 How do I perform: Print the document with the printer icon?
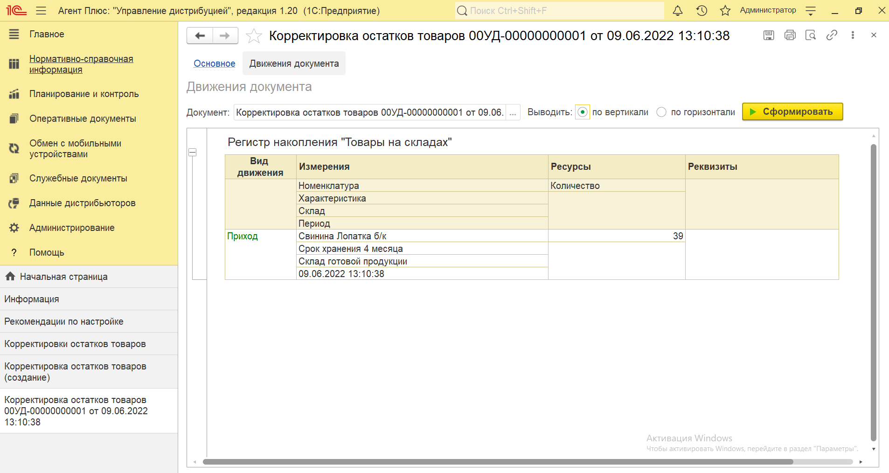point(790,35)
